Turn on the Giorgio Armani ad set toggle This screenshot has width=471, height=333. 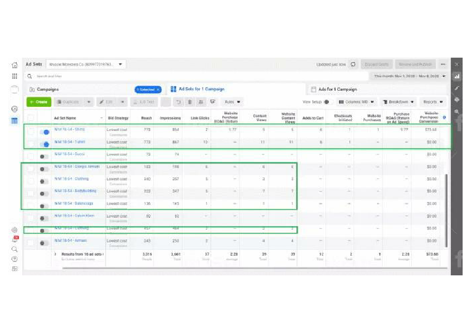(x=44, y=169)
